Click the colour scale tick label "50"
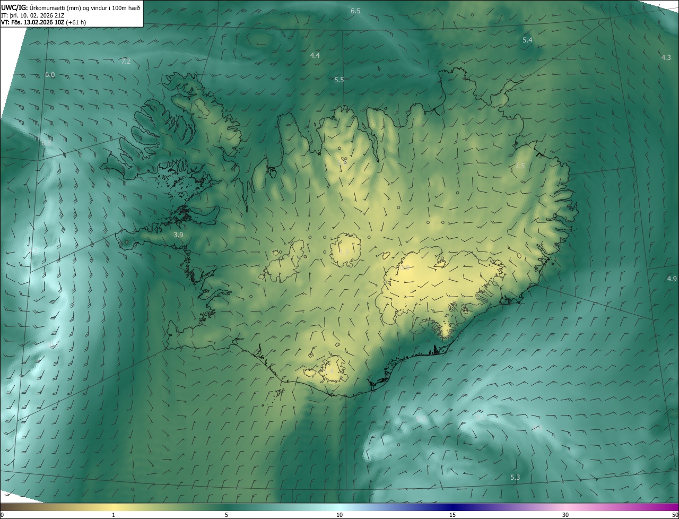This screenshot has width=679, height=519. tap(675, 515)
